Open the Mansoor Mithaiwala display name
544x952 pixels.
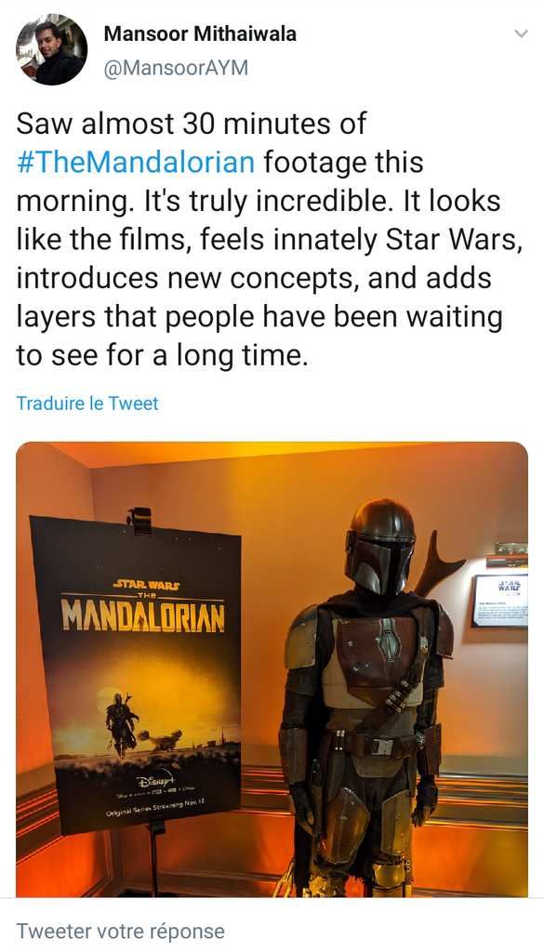(200, 34)
